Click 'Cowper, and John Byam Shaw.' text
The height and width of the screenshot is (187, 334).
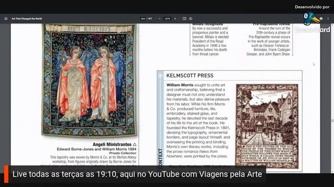[268, 54]
